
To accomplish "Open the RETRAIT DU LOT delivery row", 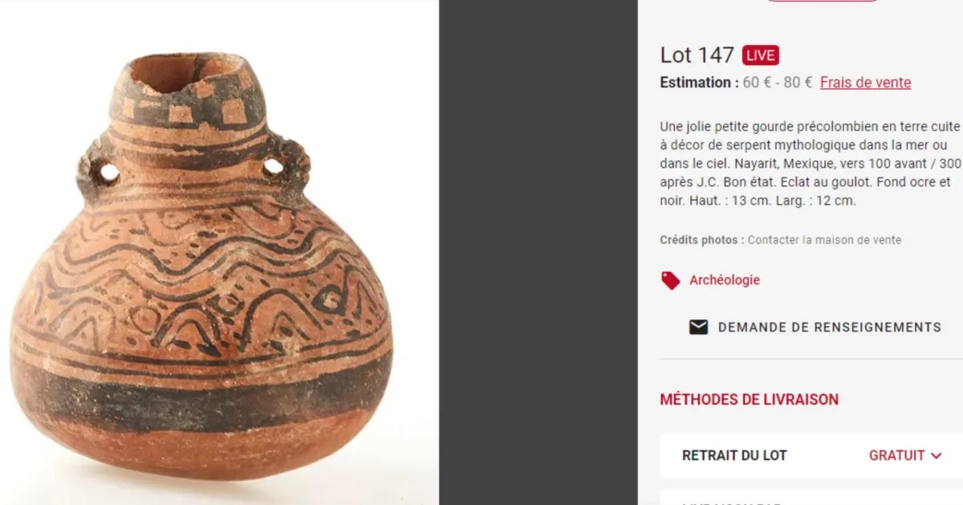I will coord(811,455).
